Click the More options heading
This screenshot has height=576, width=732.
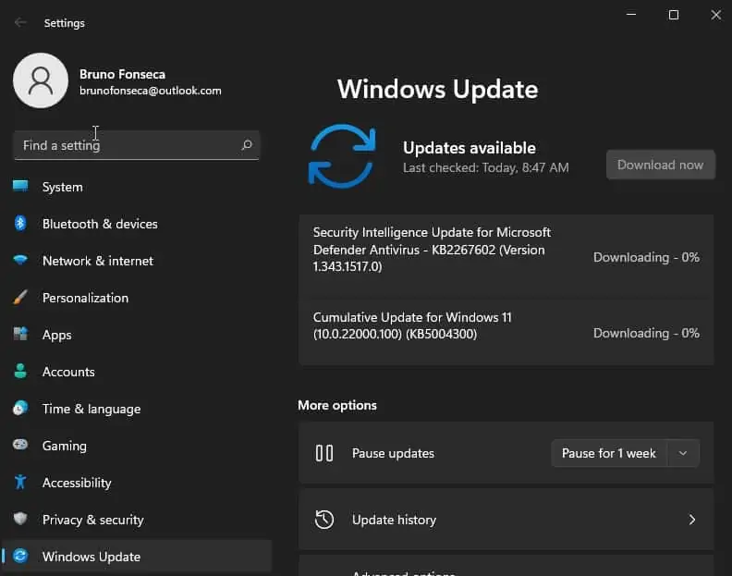coord(337,405)
